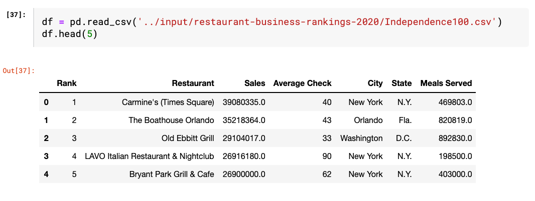Click the CSV file path string
The width and height of the screenshot is (535, 201).
[x=316, y=22]
